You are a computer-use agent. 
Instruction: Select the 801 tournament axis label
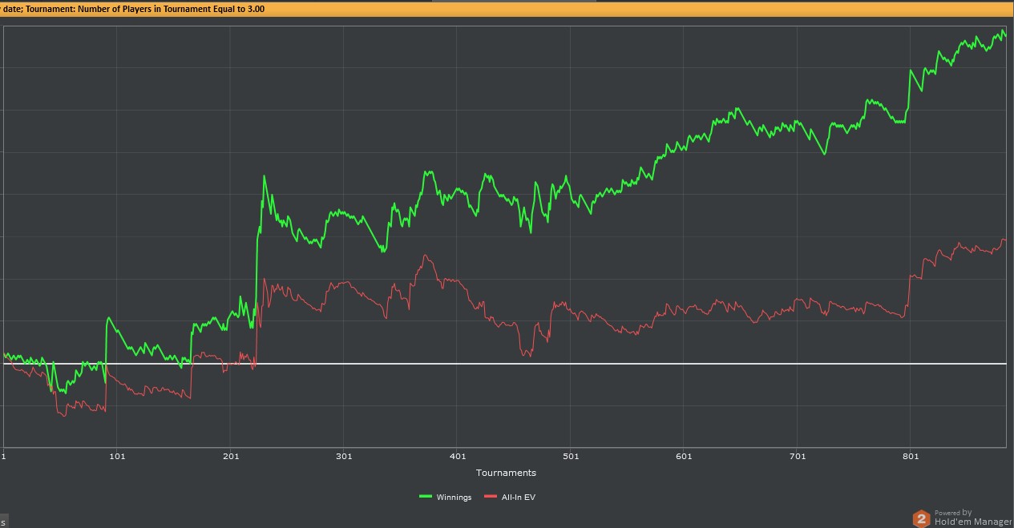click(x=910, y=457)
